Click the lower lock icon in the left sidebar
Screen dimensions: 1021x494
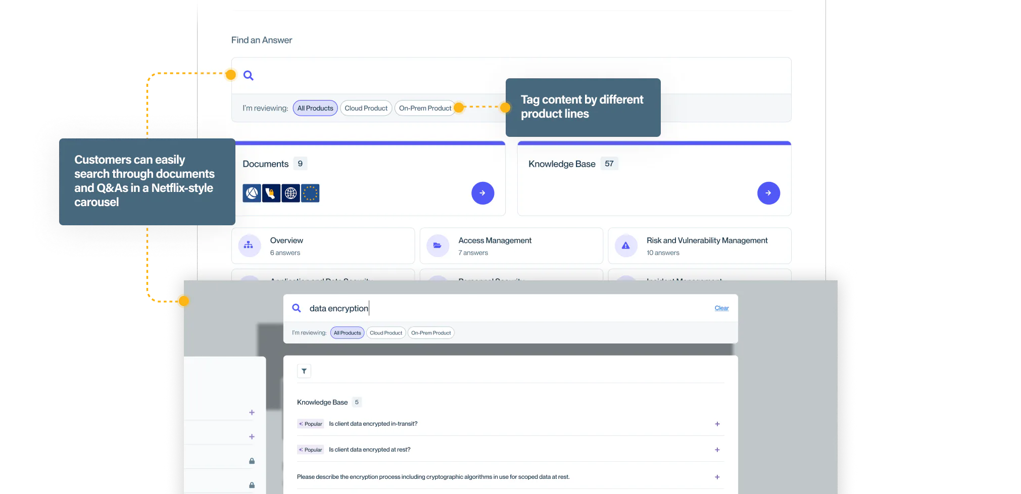(252, 485)
